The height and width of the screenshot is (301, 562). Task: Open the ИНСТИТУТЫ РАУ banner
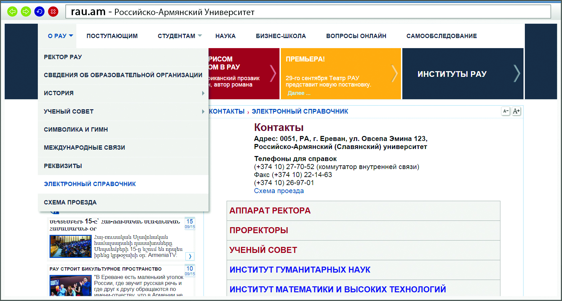[463, 73]
